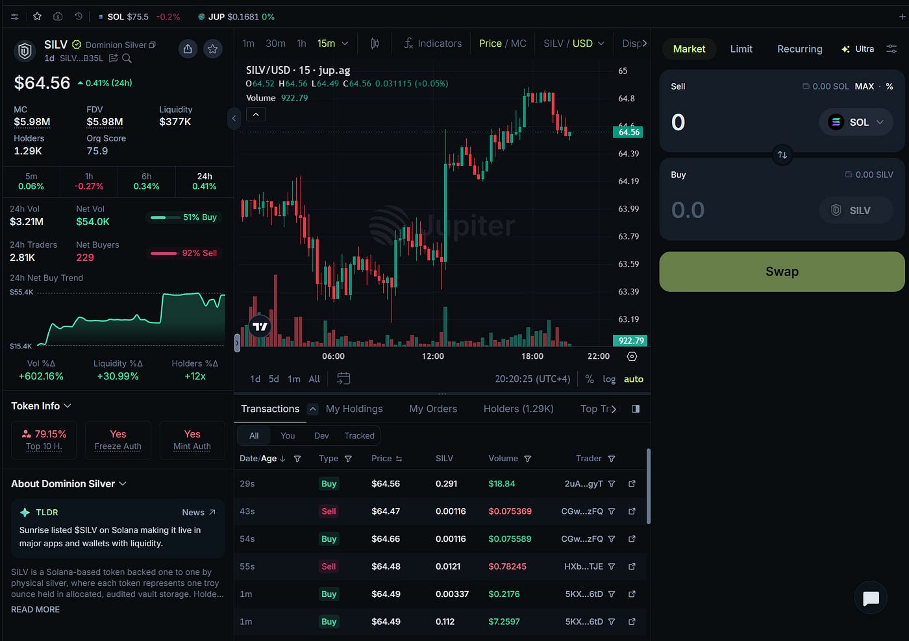
Task: Open the News link in TLDR
Action: [x=199, y=513]
